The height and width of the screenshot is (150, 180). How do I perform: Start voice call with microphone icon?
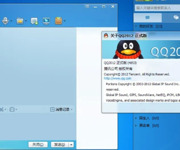[5, 21]
